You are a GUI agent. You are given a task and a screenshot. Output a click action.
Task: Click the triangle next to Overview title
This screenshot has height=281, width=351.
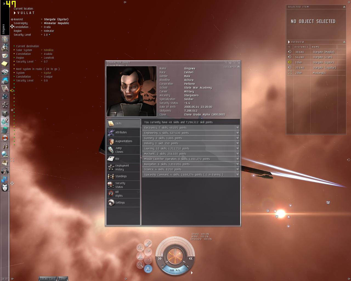click(289, 42)
